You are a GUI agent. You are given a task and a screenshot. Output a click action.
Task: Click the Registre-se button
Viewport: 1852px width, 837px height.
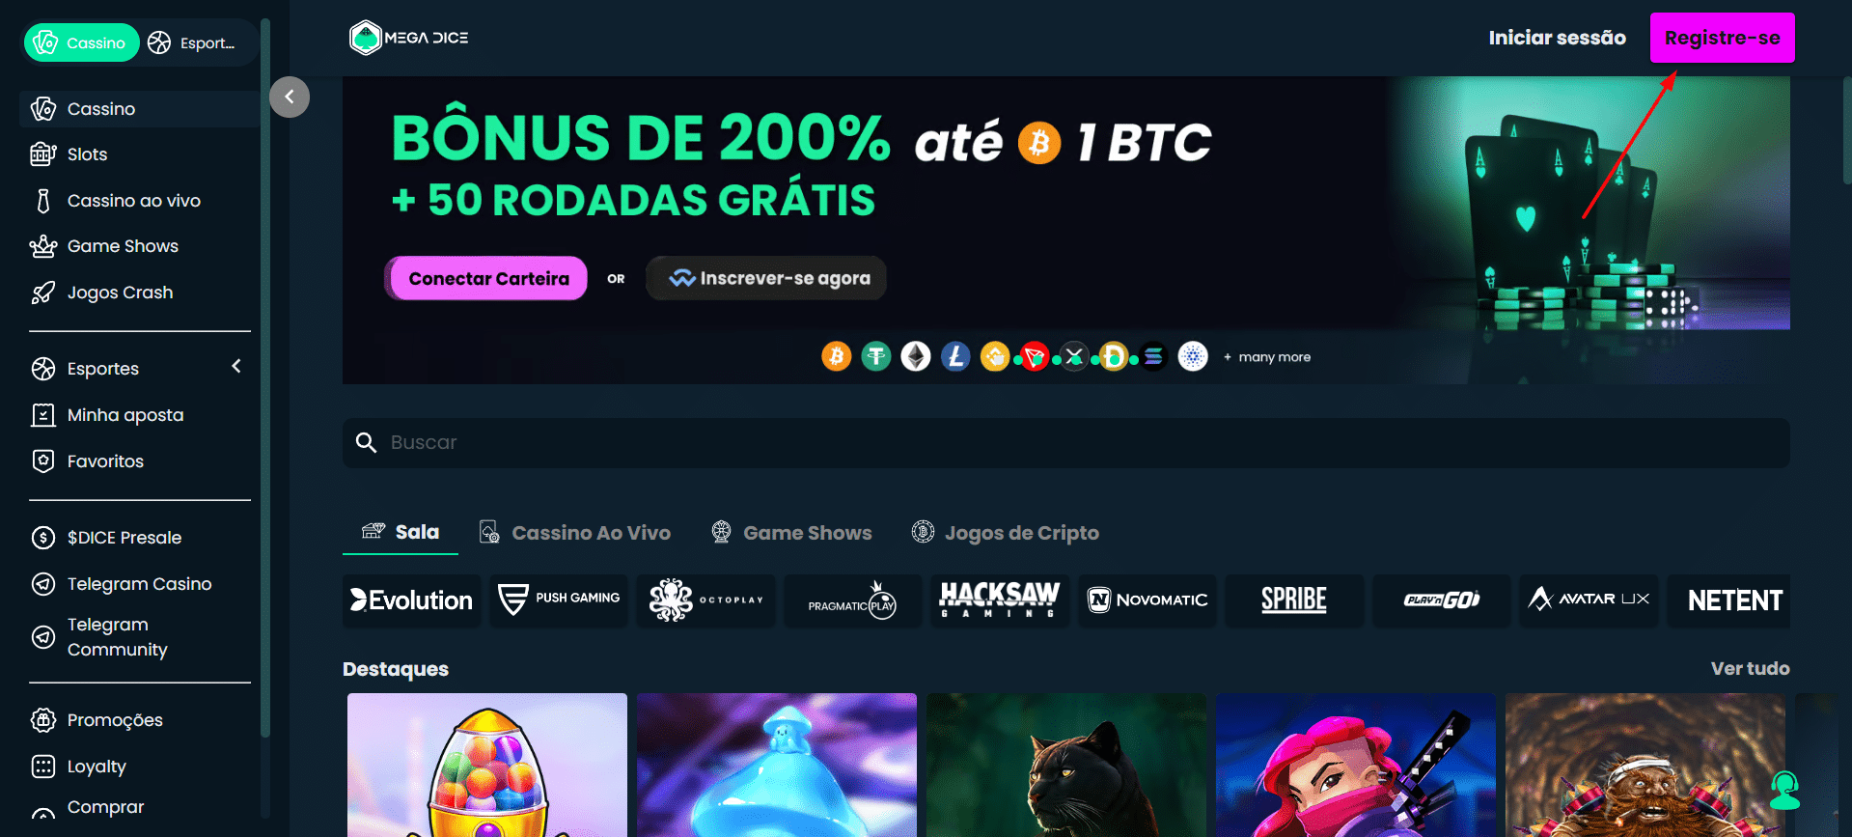click(x=1722, y=38)
